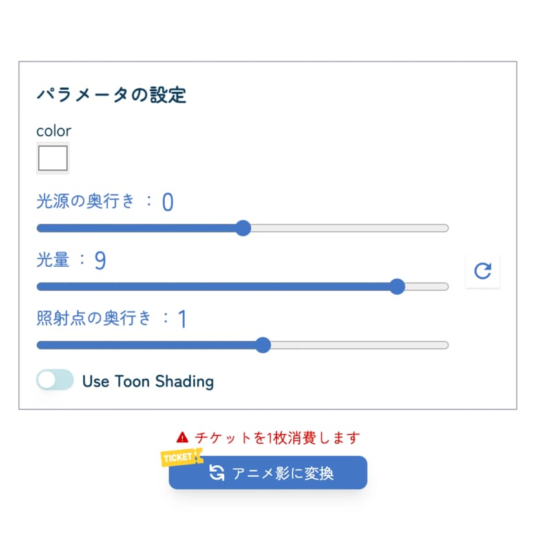Open the white color picker swatch
This screenshot has height=535, width=535.
[x=53, y=158]
